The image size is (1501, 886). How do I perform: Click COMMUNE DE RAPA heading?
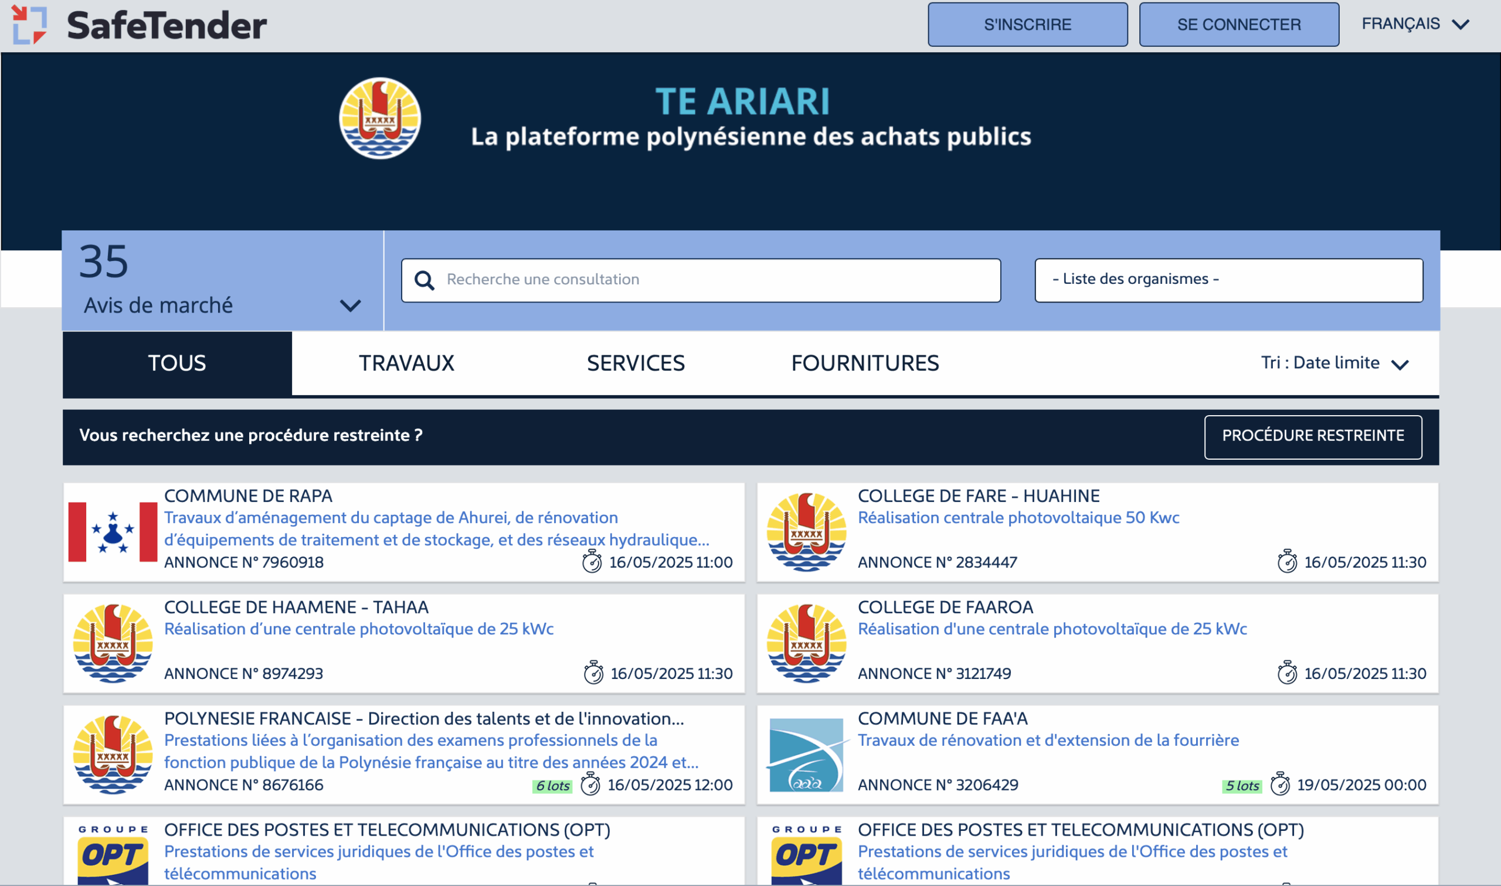[x=248, y=496]
